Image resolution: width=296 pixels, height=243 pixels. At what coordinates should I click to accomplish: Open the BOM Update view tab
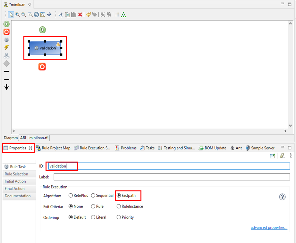213,148
